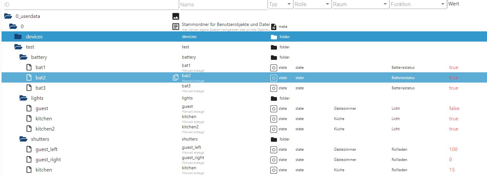The image size is (487, 176).
Task: Click the image icon in 0_userdata row
Action: pyautogui.click(x=176, y=16)
